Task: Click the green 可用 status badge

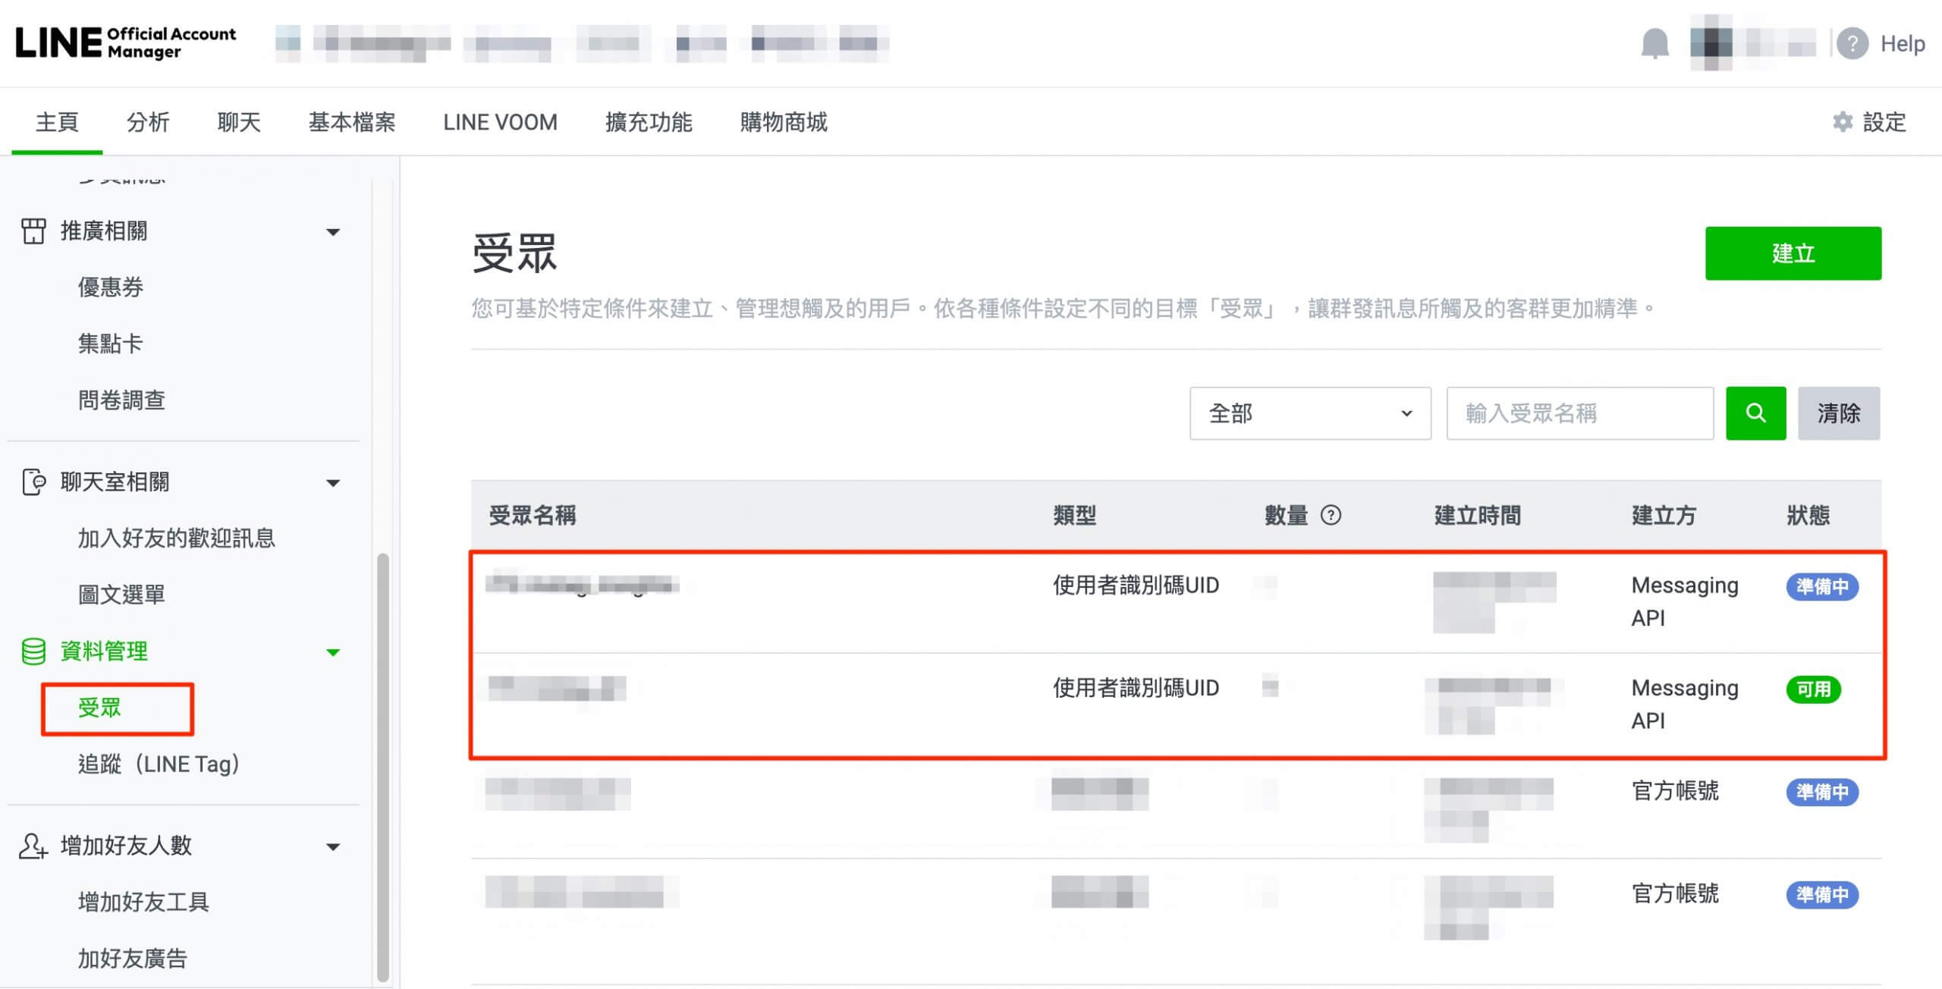Action: click(1813, 689)
